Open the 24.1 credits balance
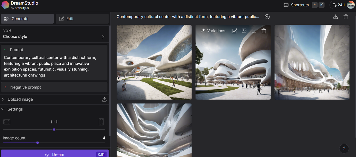Image resolution: width=356 pixels, height=157 pixels. click(338, 5)
